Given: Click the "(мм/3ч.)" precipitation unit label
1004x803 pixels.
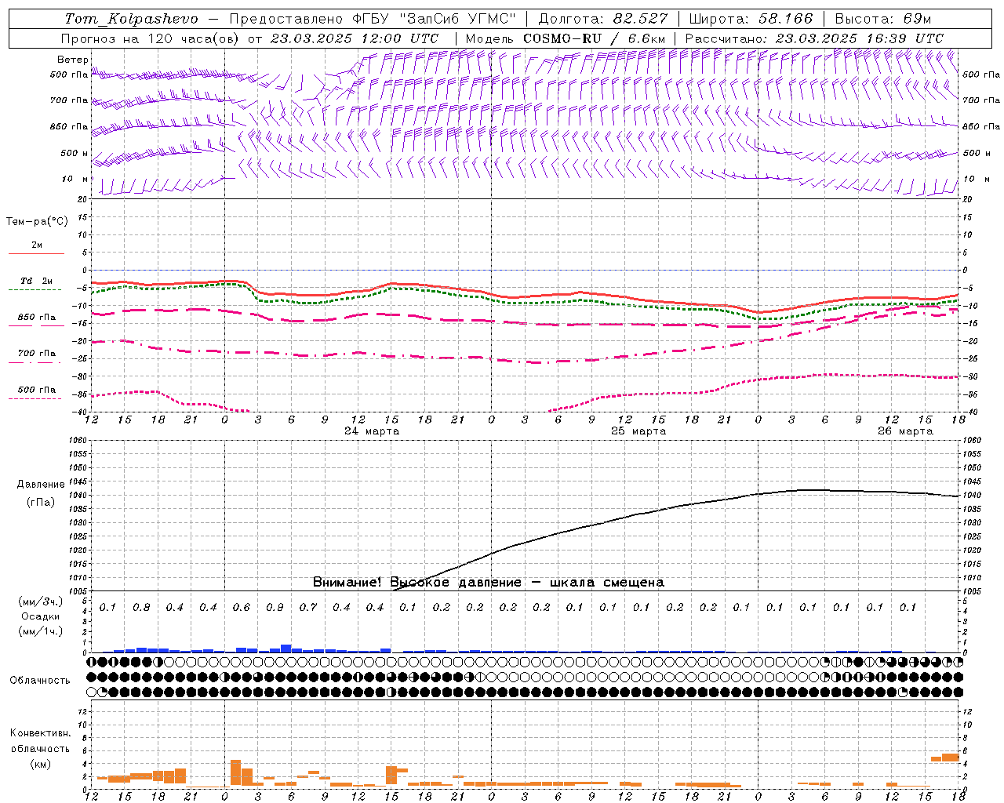Looking at the screenshot, I should [x=41, y=601].
